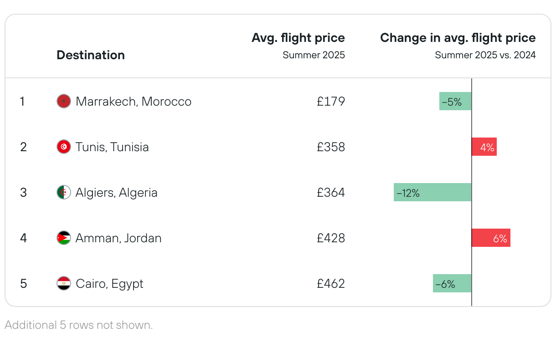Select the Tunis, Tunisia destination text
This screenshot has height=337, width=556.
tap(112, 147)
